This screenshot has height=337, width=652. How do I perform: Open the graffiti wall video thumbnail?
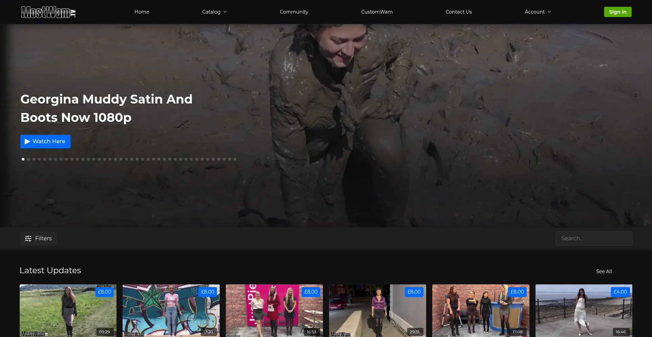pyautogui.click(x=171, y=311)
